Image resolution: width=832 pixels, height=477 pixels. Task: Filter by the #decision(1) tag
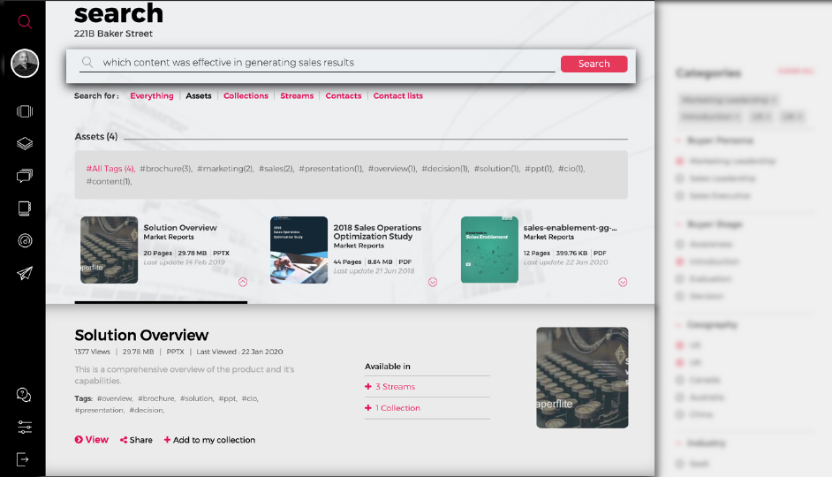(444, 169)
